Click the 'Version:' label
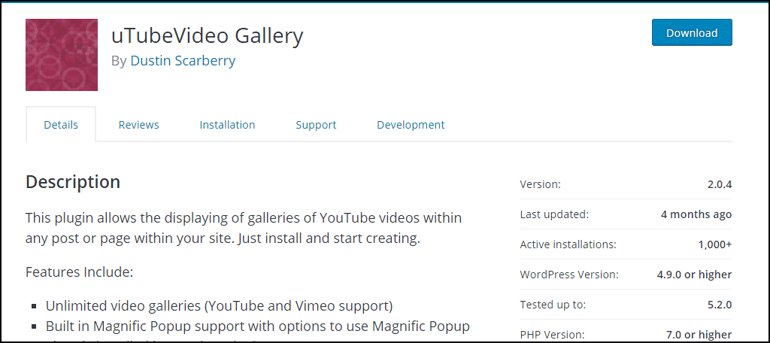The image size is (770, 343). click(540, 185)
